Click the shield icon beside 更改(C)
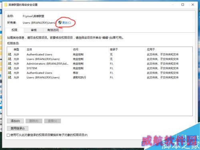The height and width of the screenshot is (150, 200). tap(60, 22)
